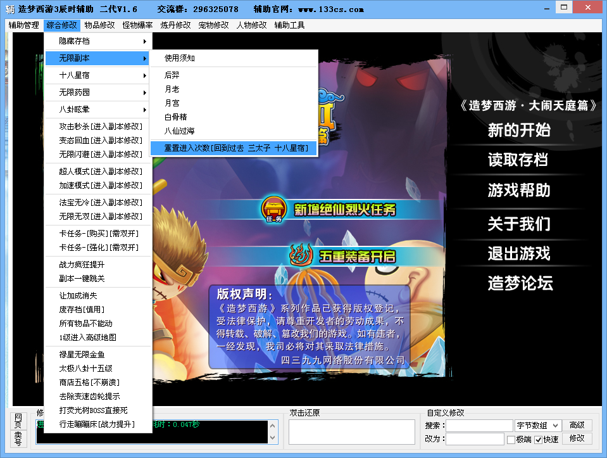Open the 综合修改 menu
Image resolution: width=607 pixels, height=458 pixels.
[x=62, y=25]
